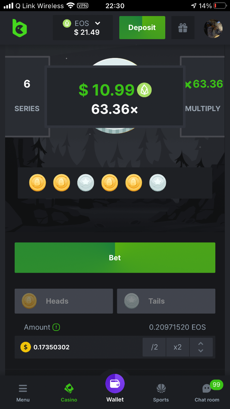Choose the Heads option
The width and height of the screenshot is (230, 409).
pyautogui.click(x=64, y=301)
